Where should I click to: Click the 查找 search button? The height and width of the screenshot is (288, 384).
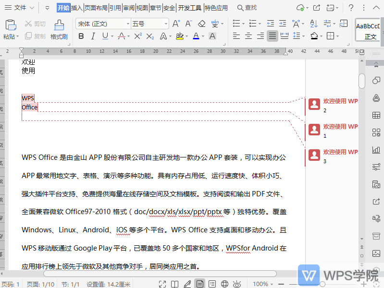[x=247, y=8]
